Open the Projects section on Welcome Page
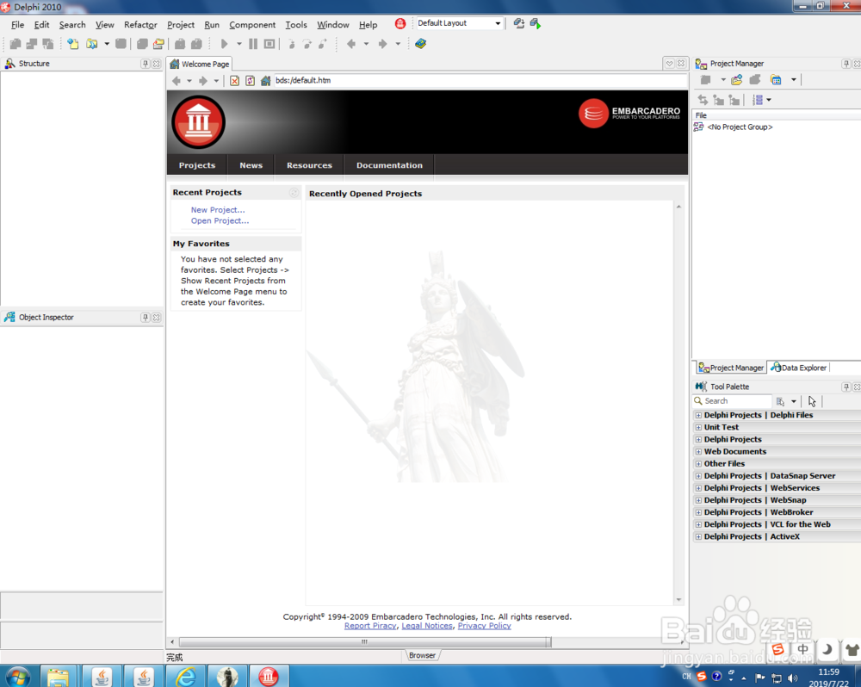This screenshot has height=687, width=861. click(197, 165)
